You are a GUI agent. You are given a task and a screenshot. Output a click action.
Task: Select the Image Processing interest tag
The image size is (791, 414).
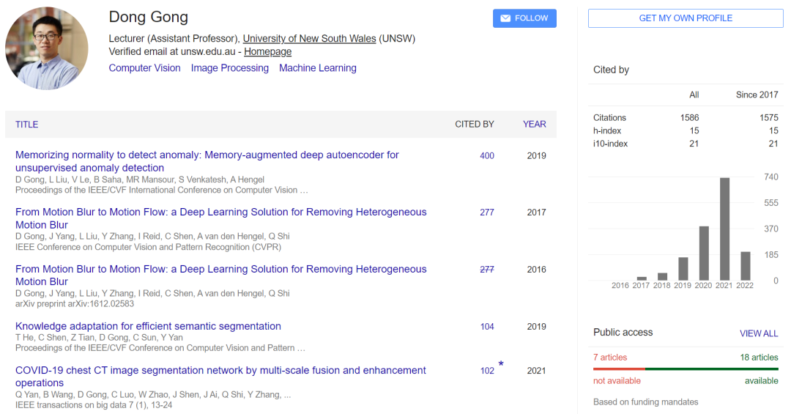click(x=229, y=68)
